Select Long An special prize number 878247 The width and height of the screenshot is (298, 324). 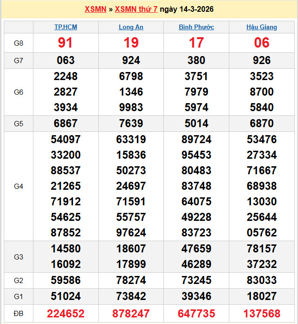coord(131,314)
